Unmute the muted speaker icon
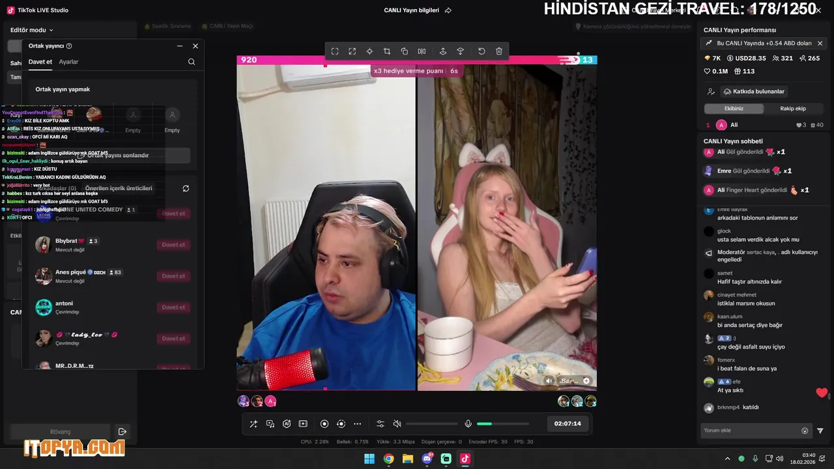The width and height of the screenshot is (834, 469). [397, 424]
